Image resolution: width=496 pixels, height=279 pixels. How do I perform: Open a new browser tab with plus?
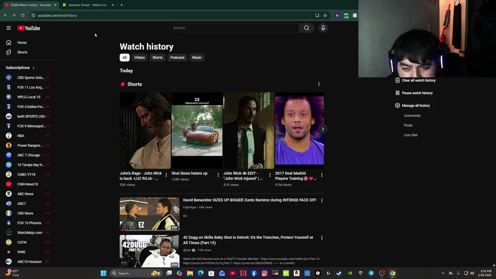[x=121, y=5]
